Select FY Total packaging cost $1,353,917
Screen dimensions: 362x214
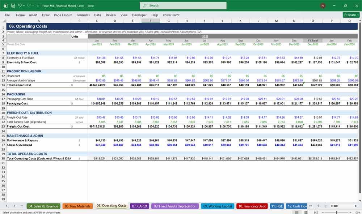313,103
